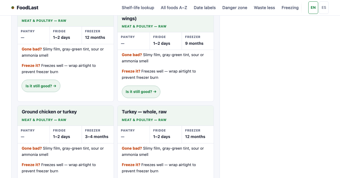
Task: Switch language to ES
Action: click(324, 8)
